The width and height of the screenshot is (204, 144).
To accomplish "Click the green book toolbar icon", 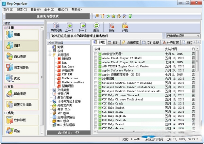I will pos(130,16).
